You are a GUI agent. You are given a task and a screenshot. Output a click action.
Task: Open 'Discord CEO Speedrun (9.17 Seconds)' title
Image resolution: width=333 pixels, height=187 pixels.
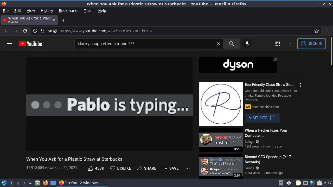click(268, 159)
